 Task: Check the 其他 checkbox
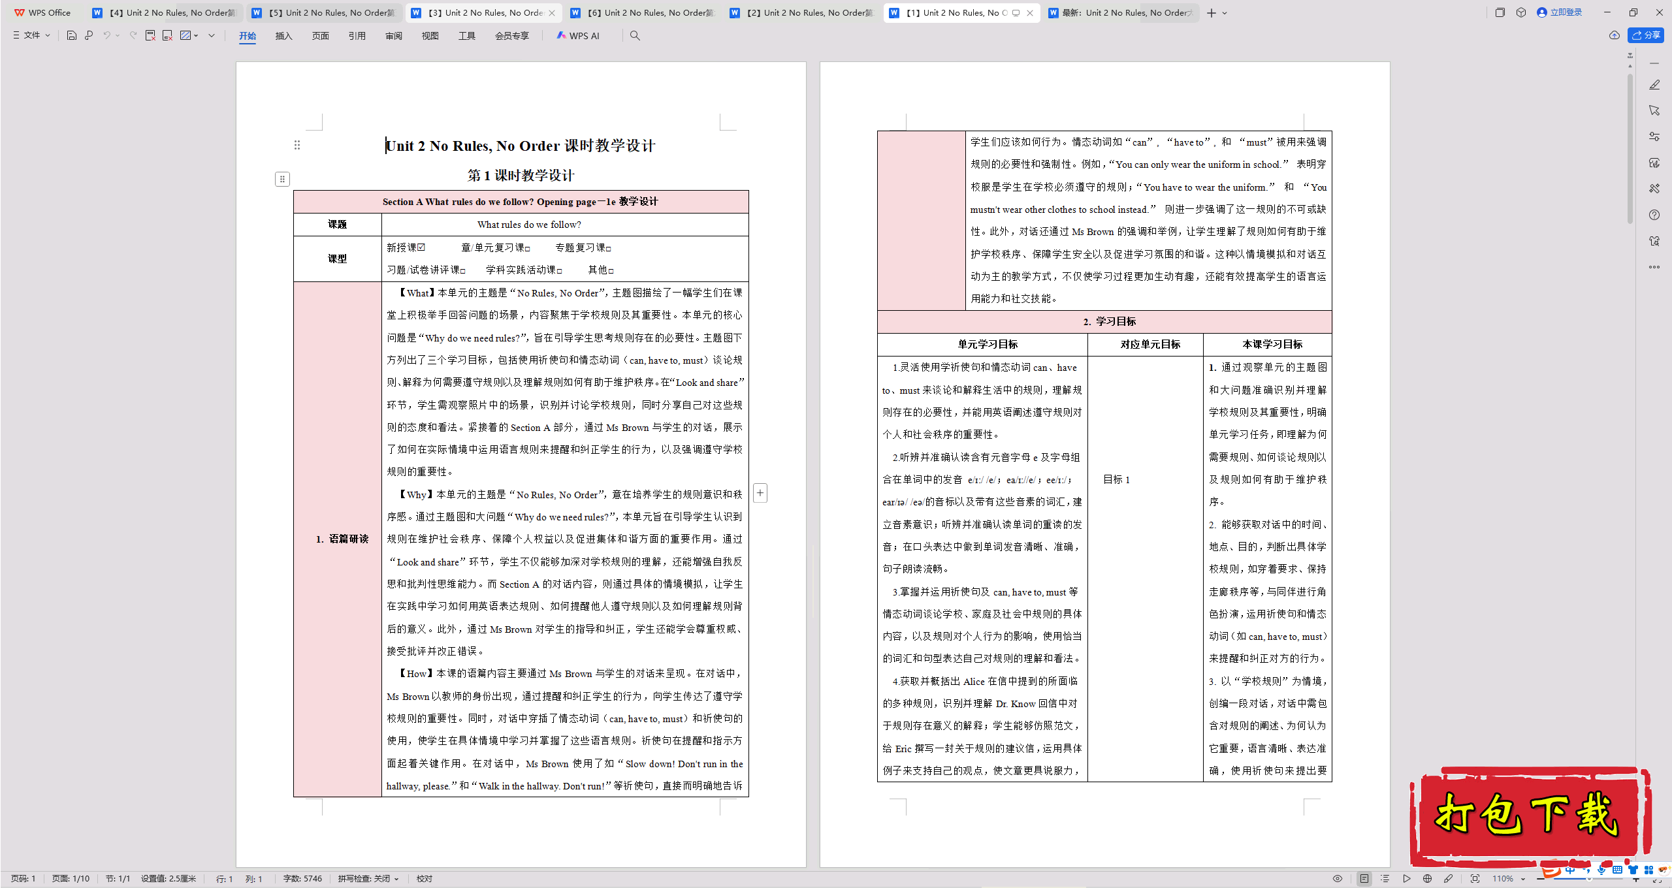[611, 271]
